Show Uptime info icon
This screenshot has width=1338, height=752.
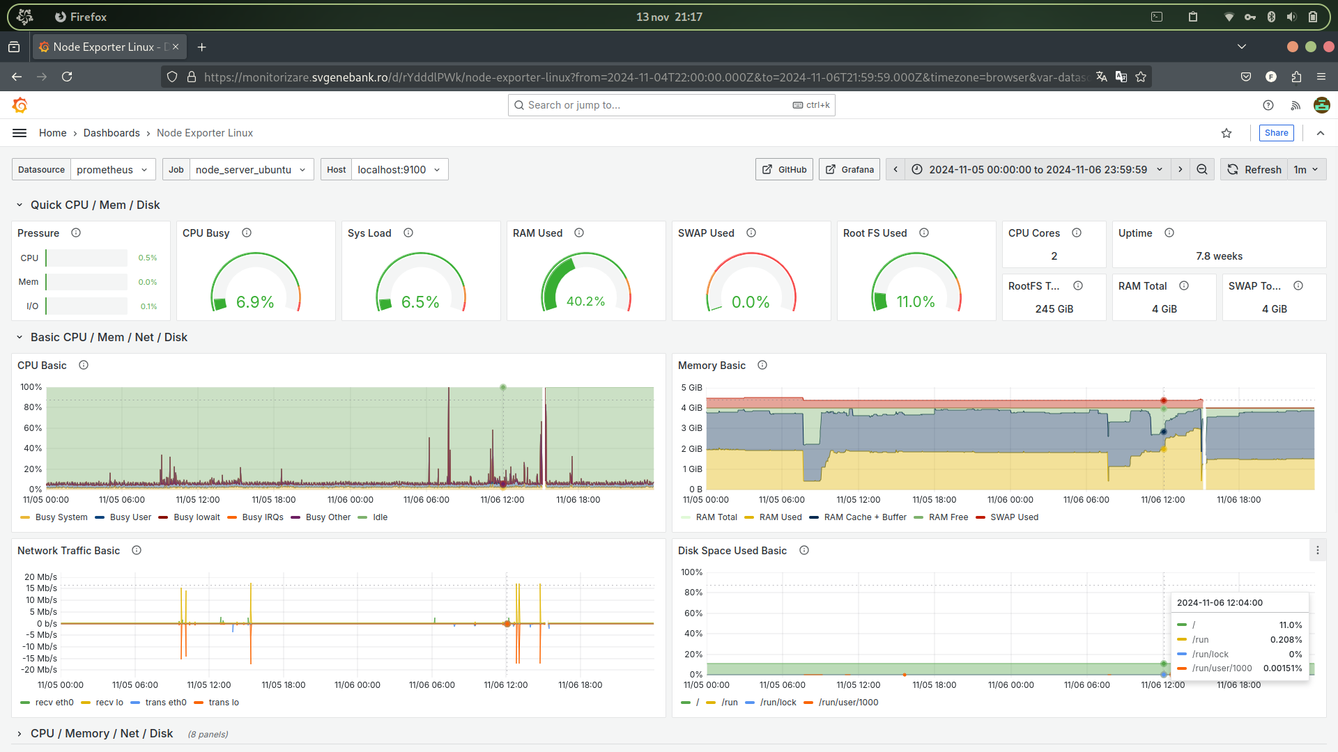click(x=1169, y=233)
